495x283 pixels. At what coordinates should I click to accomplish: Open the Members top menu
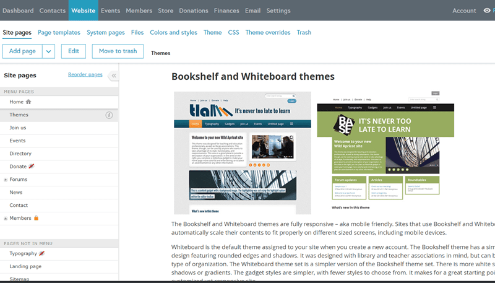coord(139,11)
